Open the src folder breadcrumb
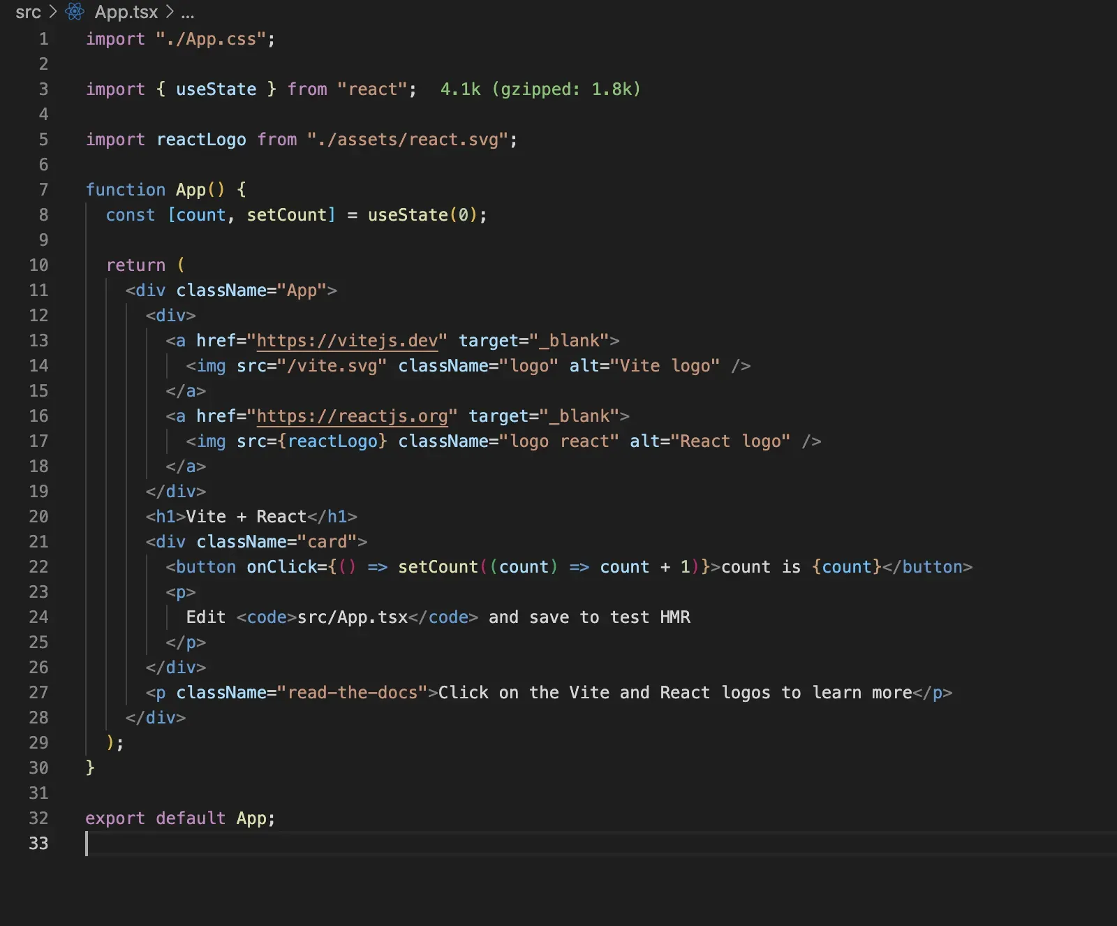The image size is (1117, 926). (28, 12)
